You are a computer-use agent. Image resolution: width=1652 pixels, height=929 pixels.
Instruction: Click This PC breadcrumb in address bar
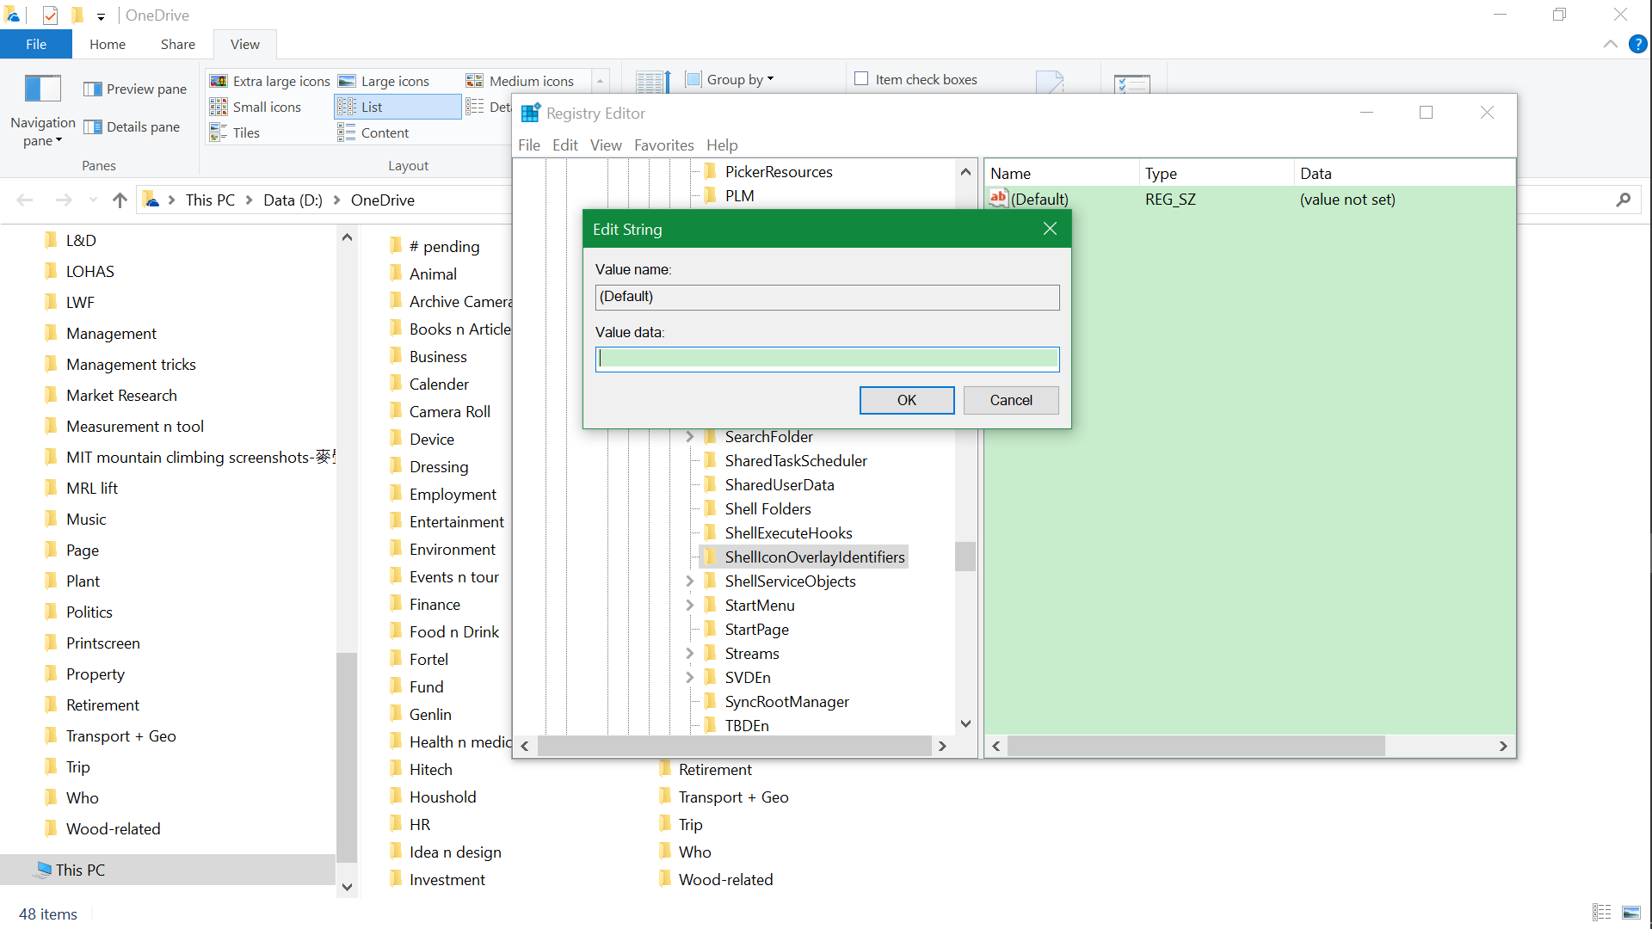[x=210, y=200]
